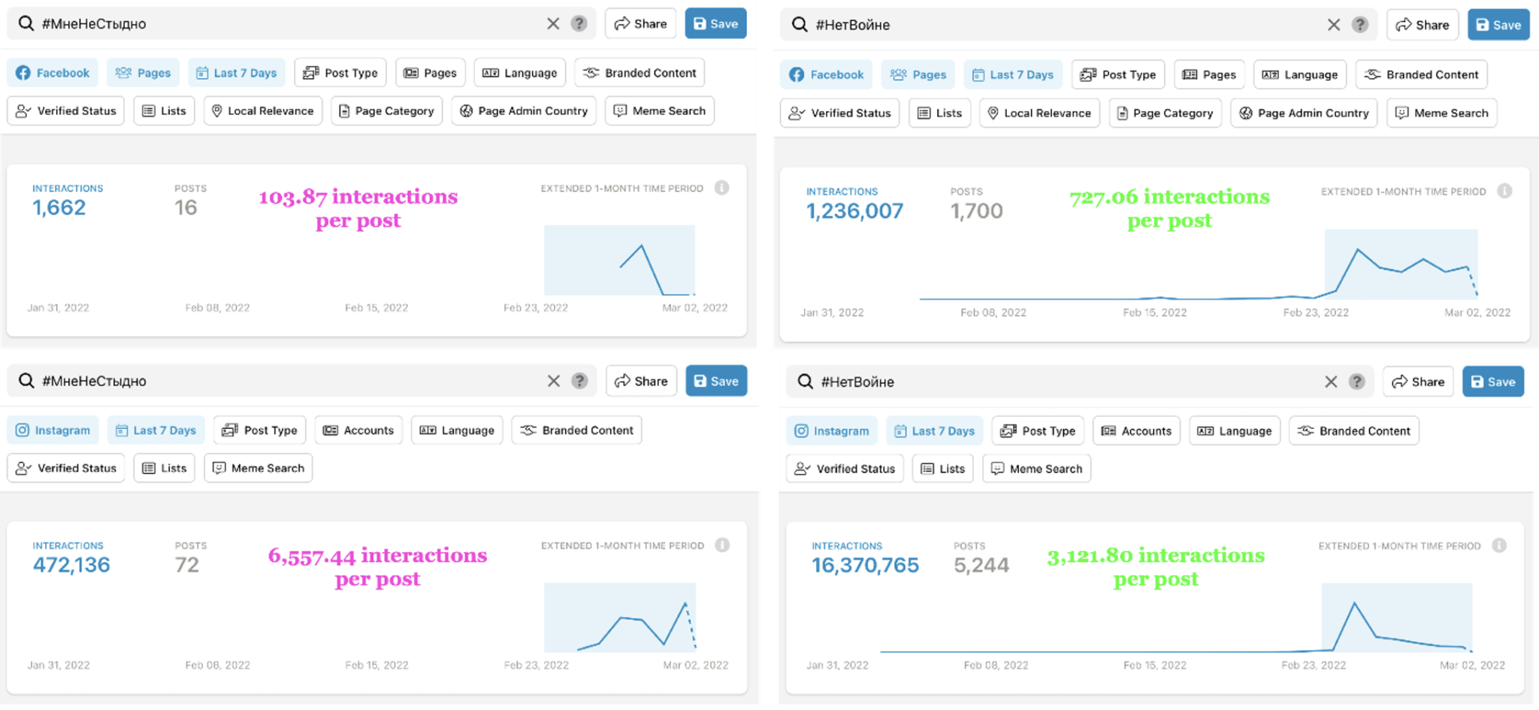The height and width of the screenshot is (710, 1539).
Task: Select Local Relevance in the Facebook #МнеНеСтыдно panel
Action: tap(262, 110)
